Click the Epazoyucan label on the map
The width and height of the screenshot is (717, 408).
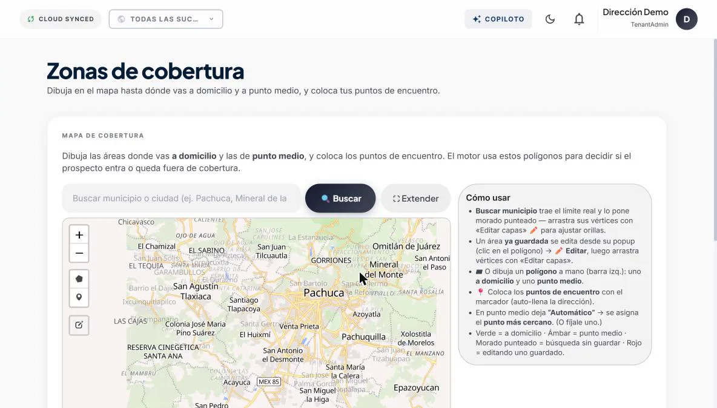[416, 388]
